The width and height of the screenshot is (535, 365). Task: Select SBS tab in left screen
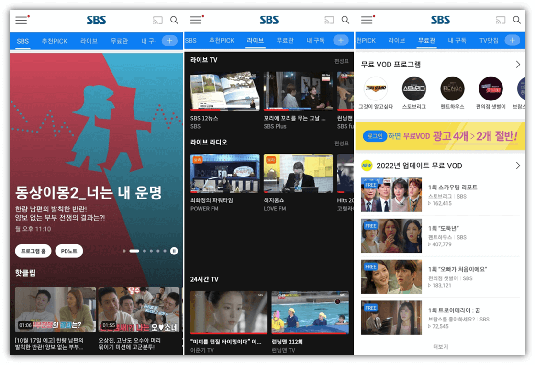coord(23,41)
